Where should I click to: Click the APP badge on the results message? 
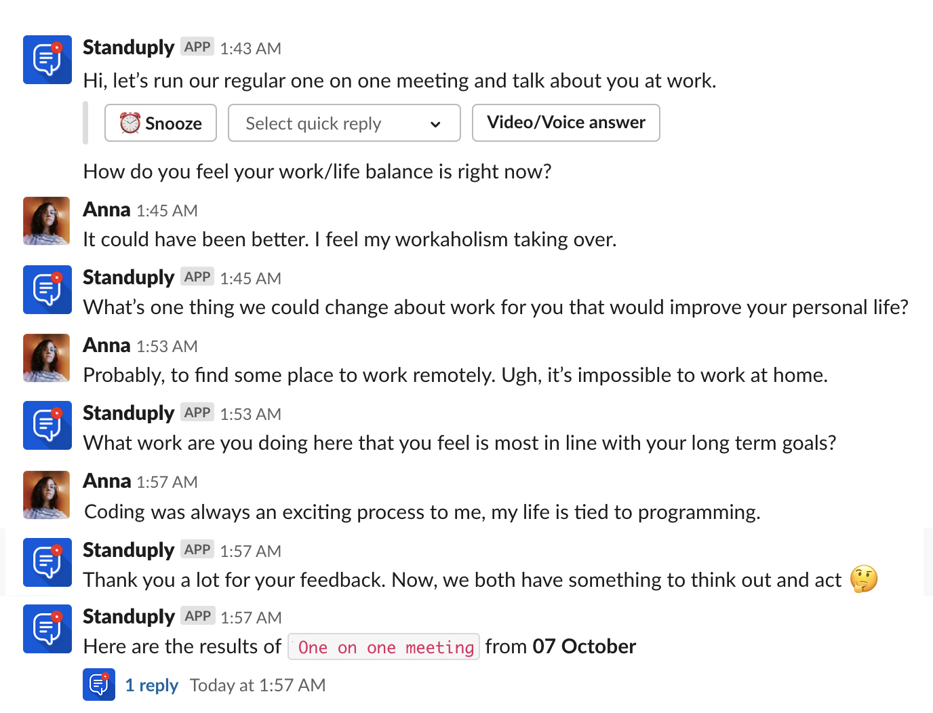(198, 616)
